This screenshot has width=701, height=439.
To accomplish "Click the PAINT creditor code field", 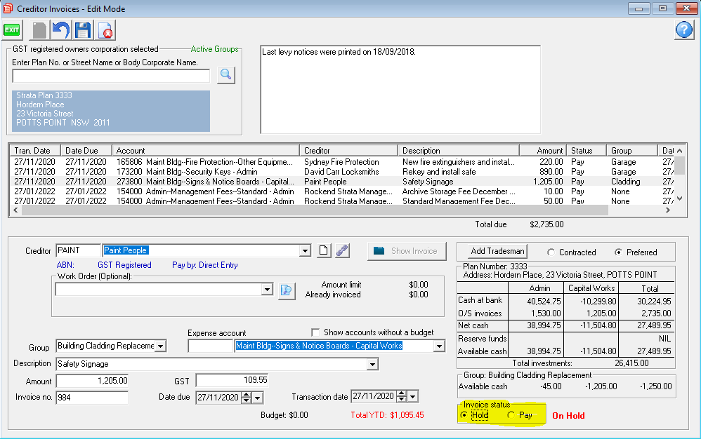I will pyautogui.click(x=78, y=250).
